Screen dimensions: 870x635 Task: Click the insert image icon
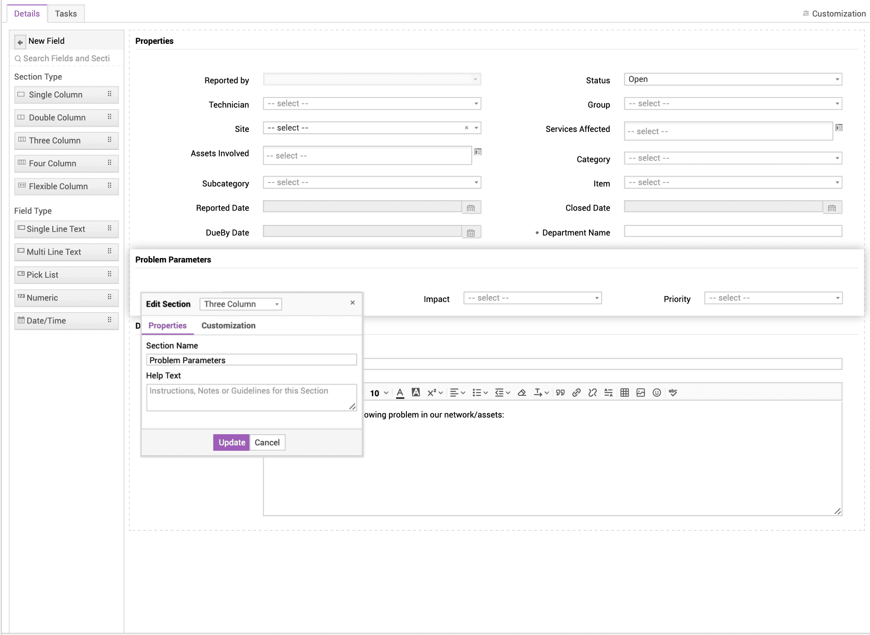click(x=640, y=393)
